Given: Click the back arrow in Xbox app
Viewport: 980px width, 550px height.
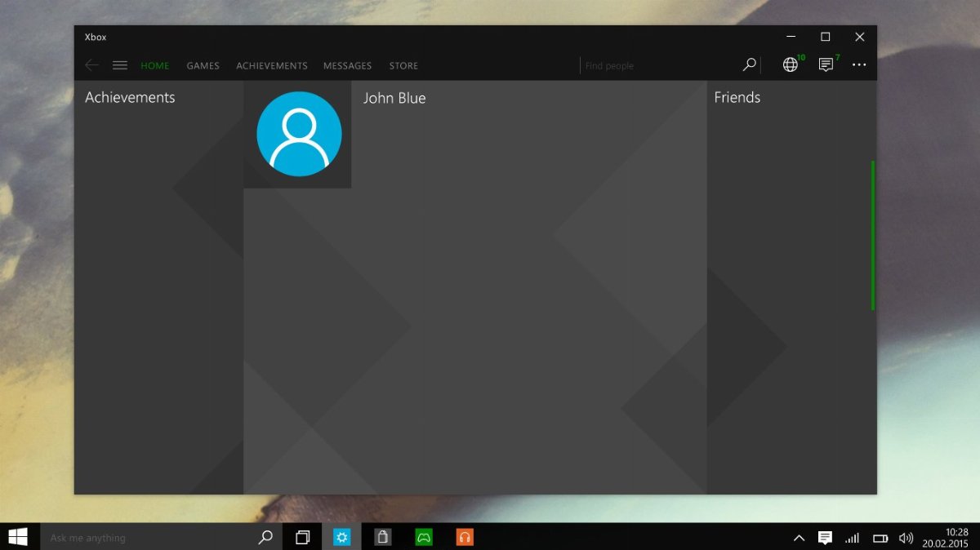Looking at the screenshot, I should (91, 65).
